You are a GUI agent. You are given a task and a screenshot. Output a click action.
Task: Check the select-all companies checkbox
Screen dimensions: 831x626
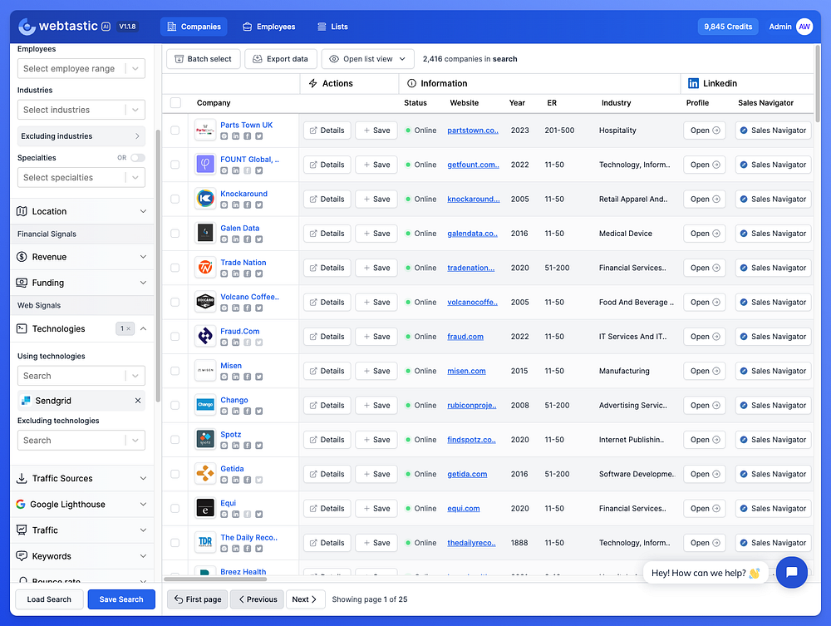[x=175, y=103]
